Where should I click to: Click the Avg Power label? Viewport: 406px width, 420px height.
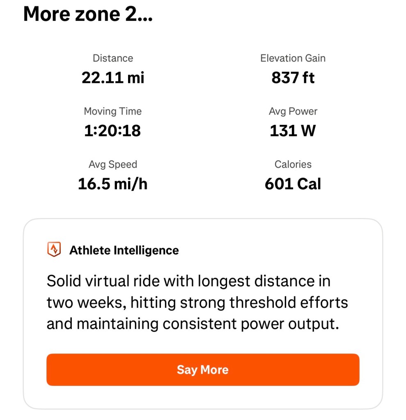click(293, 111)
